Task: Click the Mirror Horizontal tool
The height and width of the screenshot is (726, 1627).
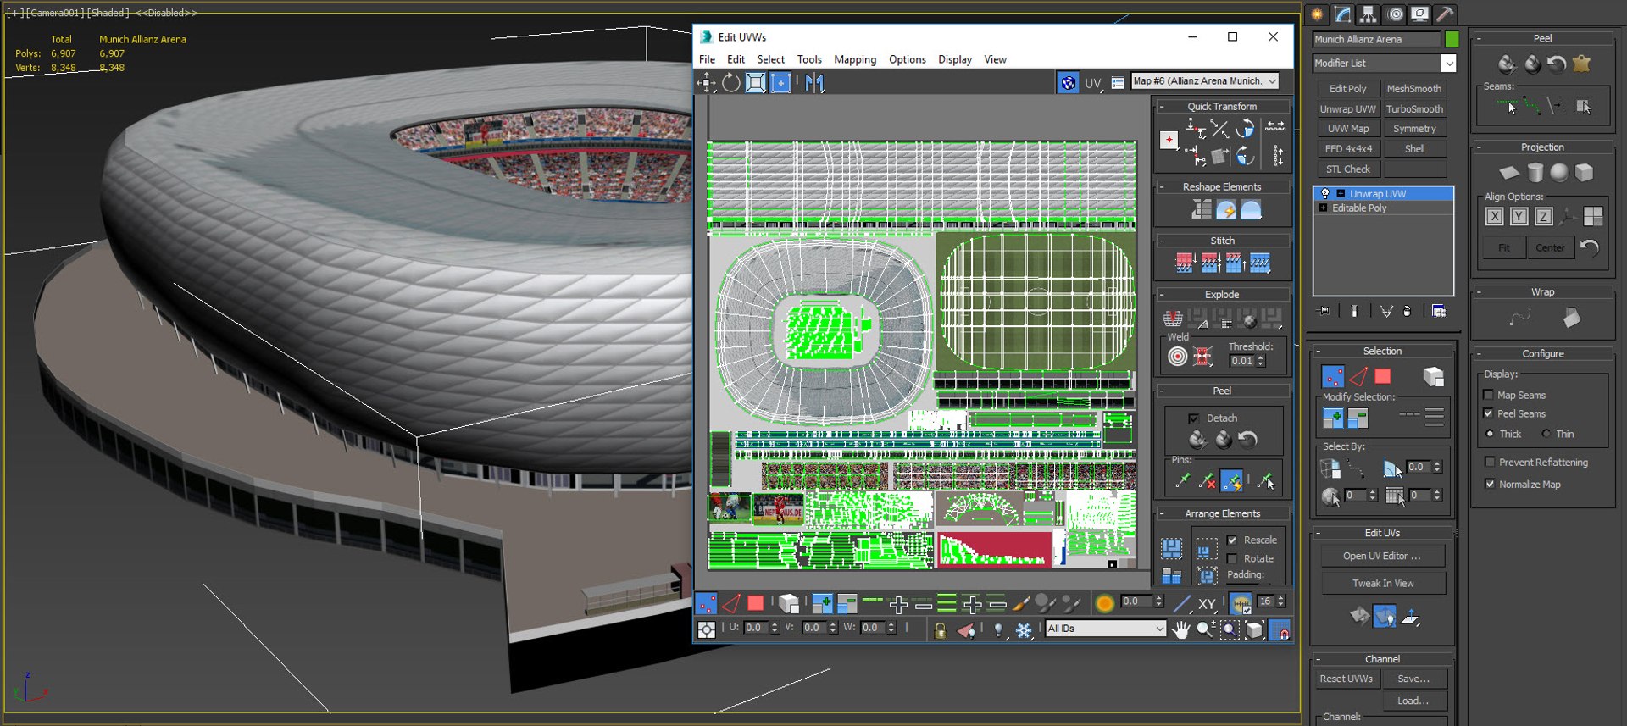Action: click(x=814, y=82)
